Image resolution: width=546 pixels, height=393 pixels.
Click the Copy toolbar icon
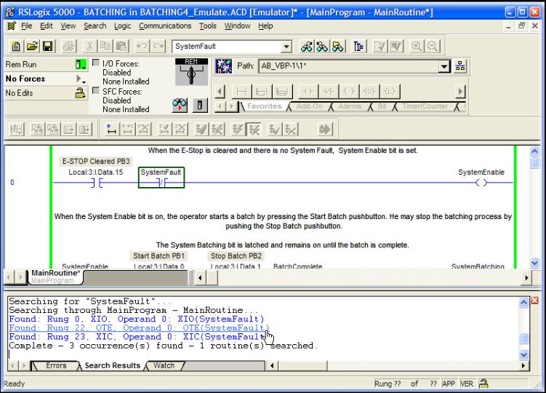tap(105, 46)
